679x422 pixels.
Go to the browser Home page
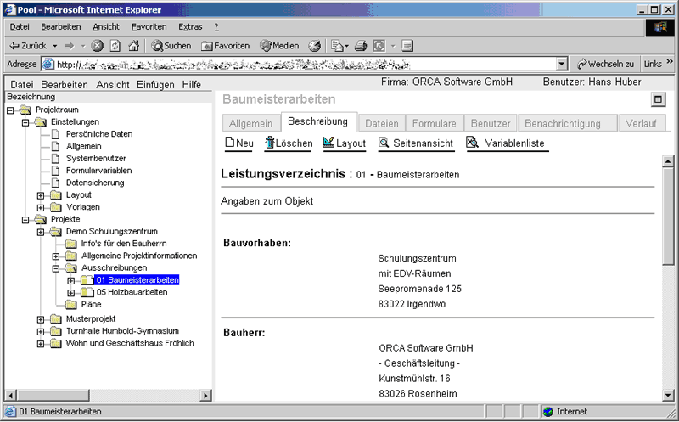[134, 46]
